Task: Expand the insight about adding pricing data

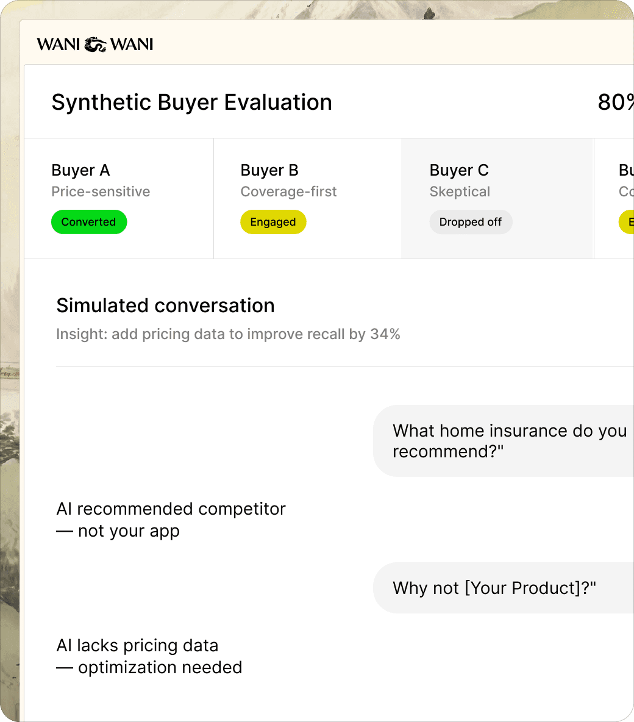Action: 228,334
